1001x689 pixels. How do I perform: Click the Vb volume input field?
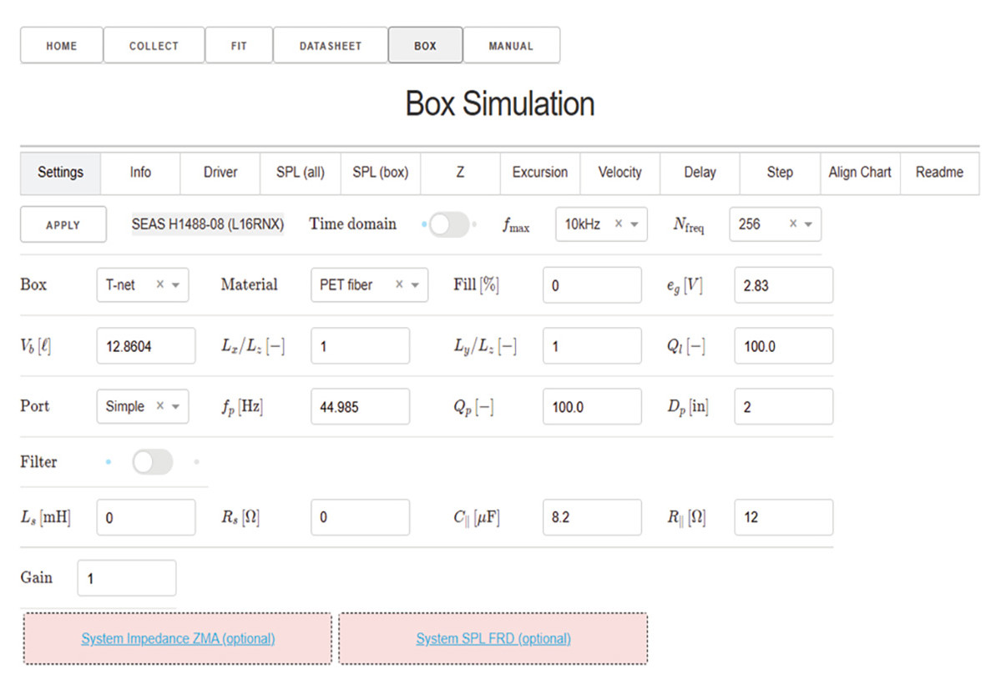tap(146, 346)
